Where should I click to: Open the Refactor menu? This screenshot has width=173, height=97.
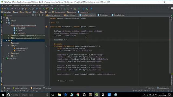pyautogui.click(x=36, y=5)
